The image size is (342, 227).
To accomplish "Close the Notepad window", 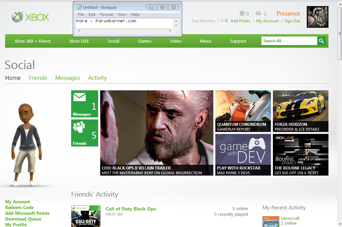I will click(173, 7).
